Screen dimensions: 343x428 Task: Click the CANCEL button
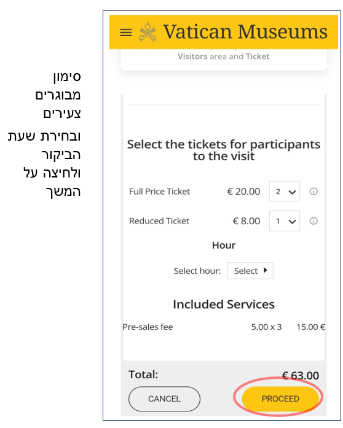(x=164, y=399)
